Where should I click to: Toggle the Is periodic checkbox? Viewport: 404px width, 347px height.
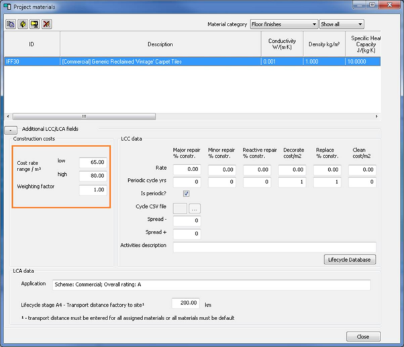[x=186, y=194]
